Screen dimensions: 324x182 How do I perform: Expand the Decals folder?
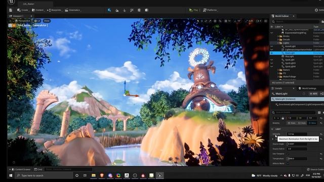coord(278,39)
